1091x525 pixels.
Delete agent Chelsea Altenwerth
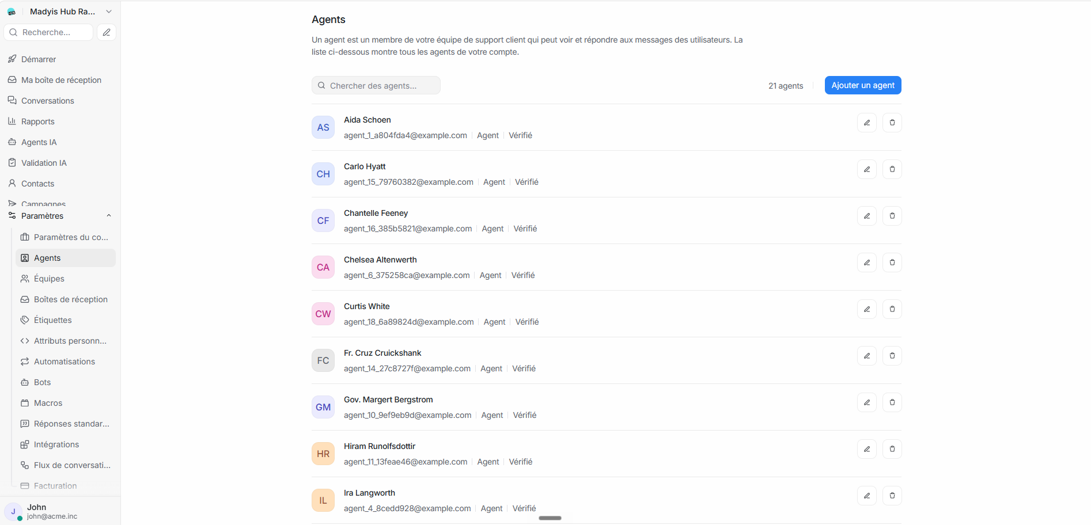892,262
